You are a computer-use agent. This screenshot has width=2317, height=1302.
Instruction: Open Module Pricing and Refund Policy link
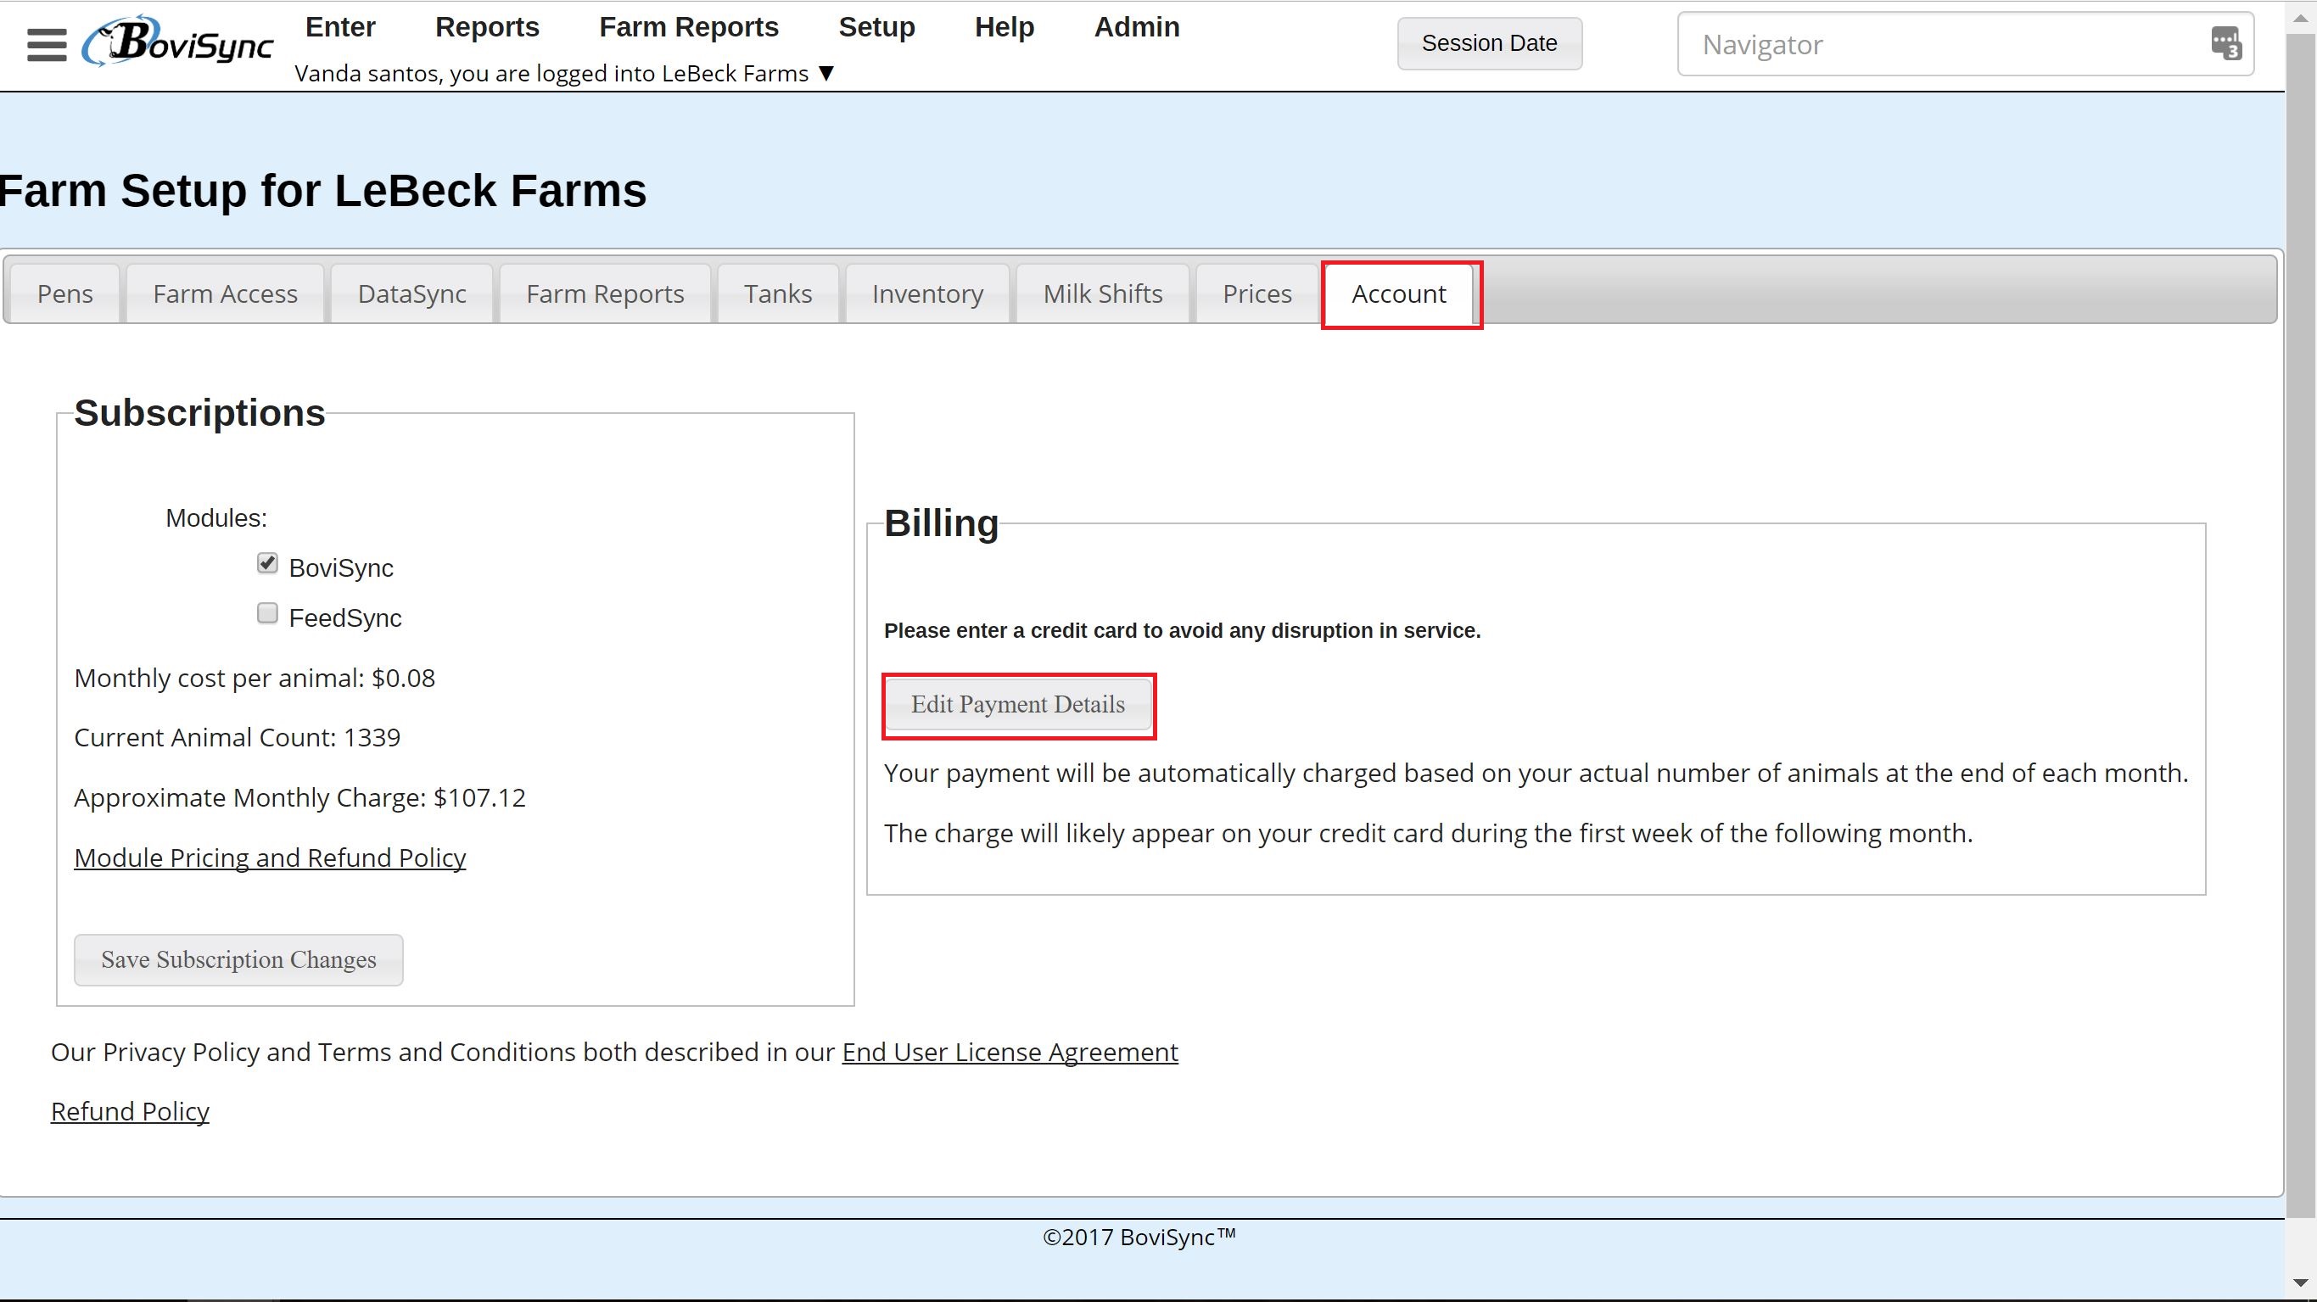click(270, 858)
